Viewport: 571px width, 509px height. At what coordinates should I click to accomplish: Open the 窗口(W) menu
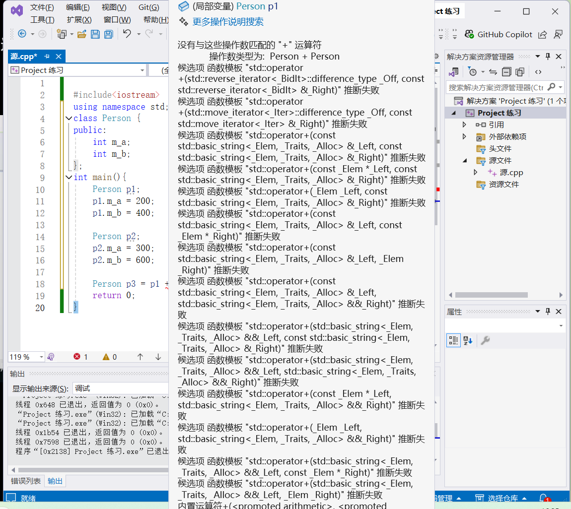pyautogui.click(x=117, y=20)
